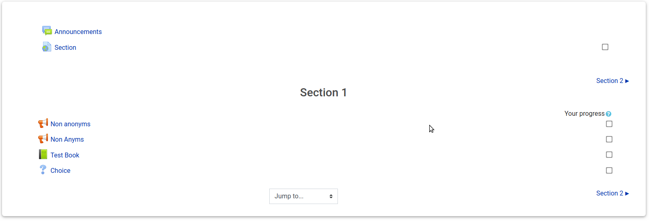Tick the completion box for Test Book
This screenshot has width=649, height=221.
[x=609, y=155]
